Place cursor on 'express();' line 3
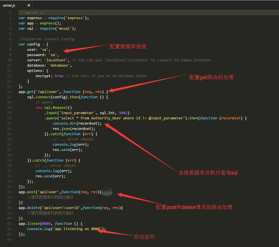Image resolution: width=279 pixels, height=247 pixels. 50,23
